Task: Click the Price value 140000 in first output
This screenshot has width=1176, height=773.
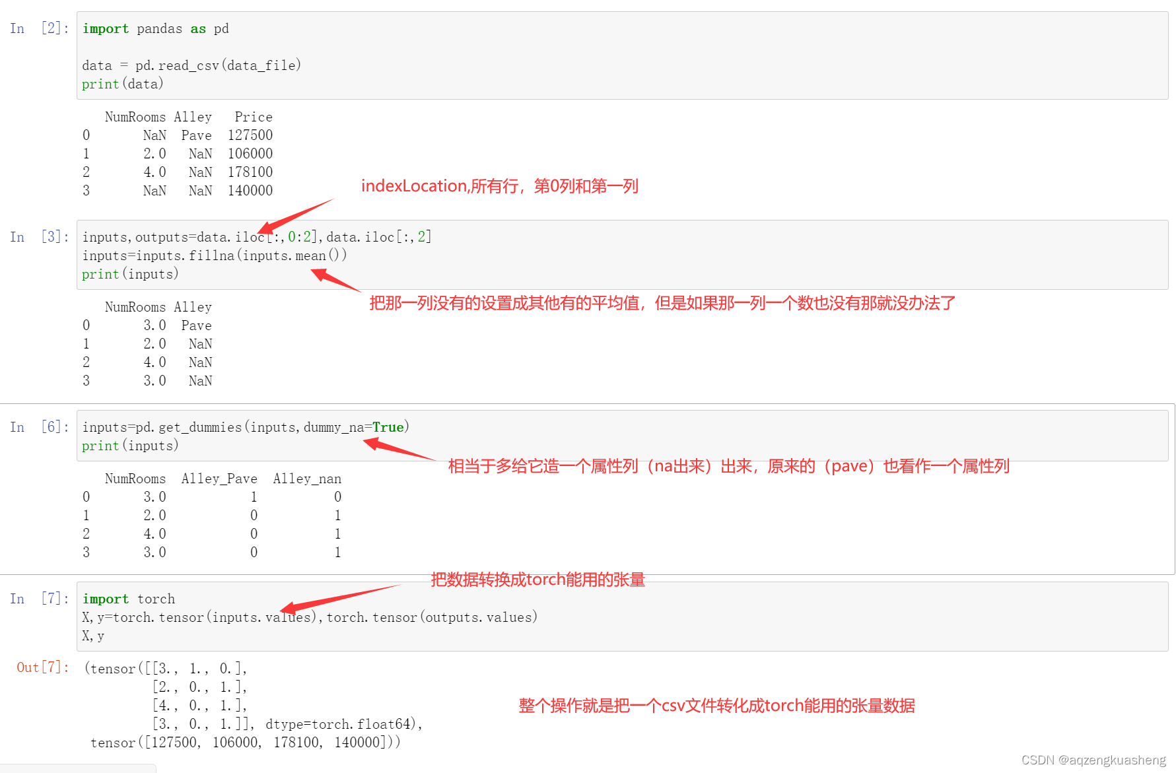Action: (250, 191)
